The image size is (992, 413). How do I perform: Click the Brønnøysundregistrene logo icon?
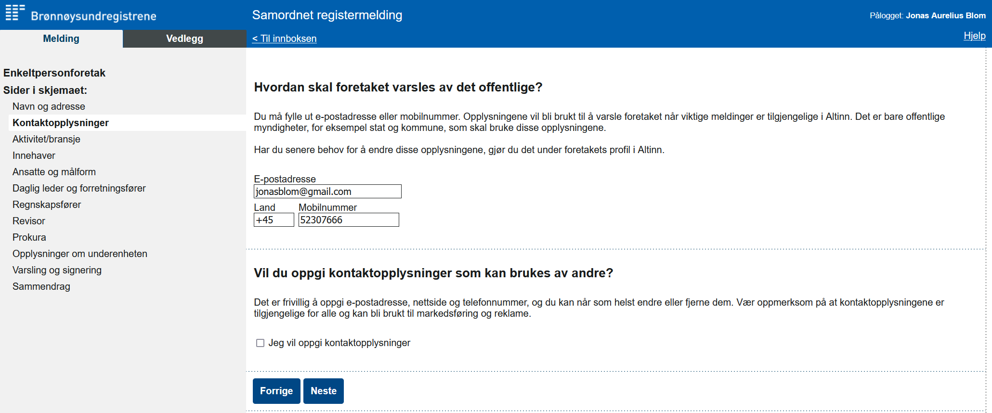pyautogui.click(x=15, y=13)
